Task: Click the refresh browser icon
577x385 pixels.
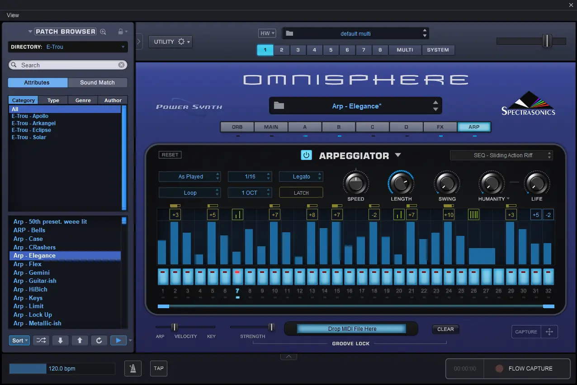Action: coord(99,340)
